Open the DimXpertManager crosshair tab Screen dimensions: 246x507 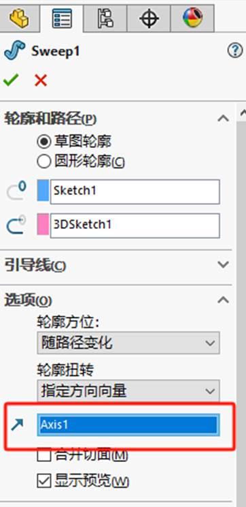point(149,18)
